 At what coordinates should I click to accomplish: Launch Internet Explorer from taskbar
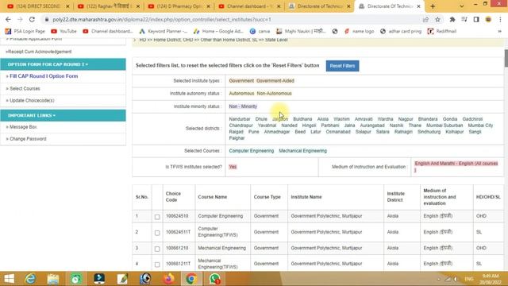click(30, 279)
